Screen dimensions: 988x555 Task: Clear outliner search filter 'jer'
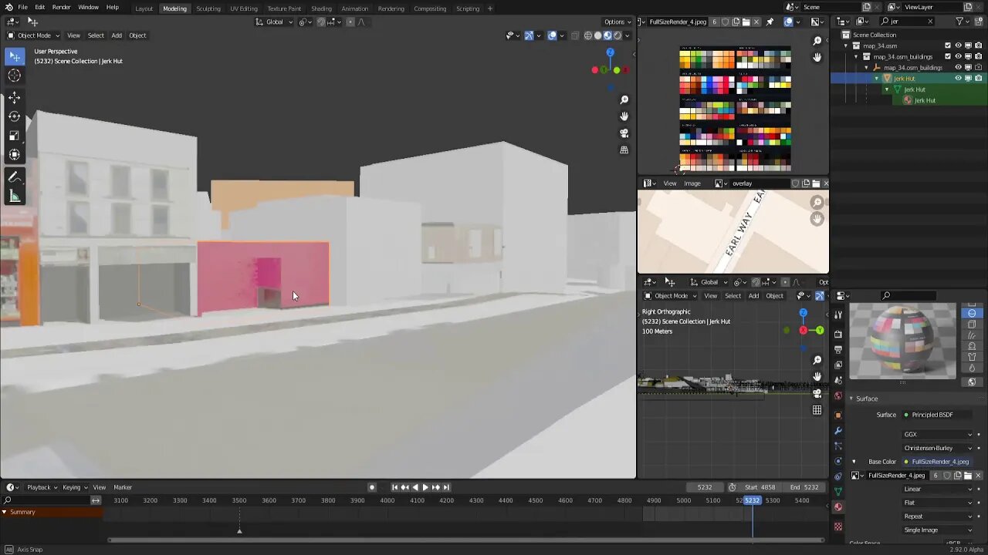(x=930, y=22)
